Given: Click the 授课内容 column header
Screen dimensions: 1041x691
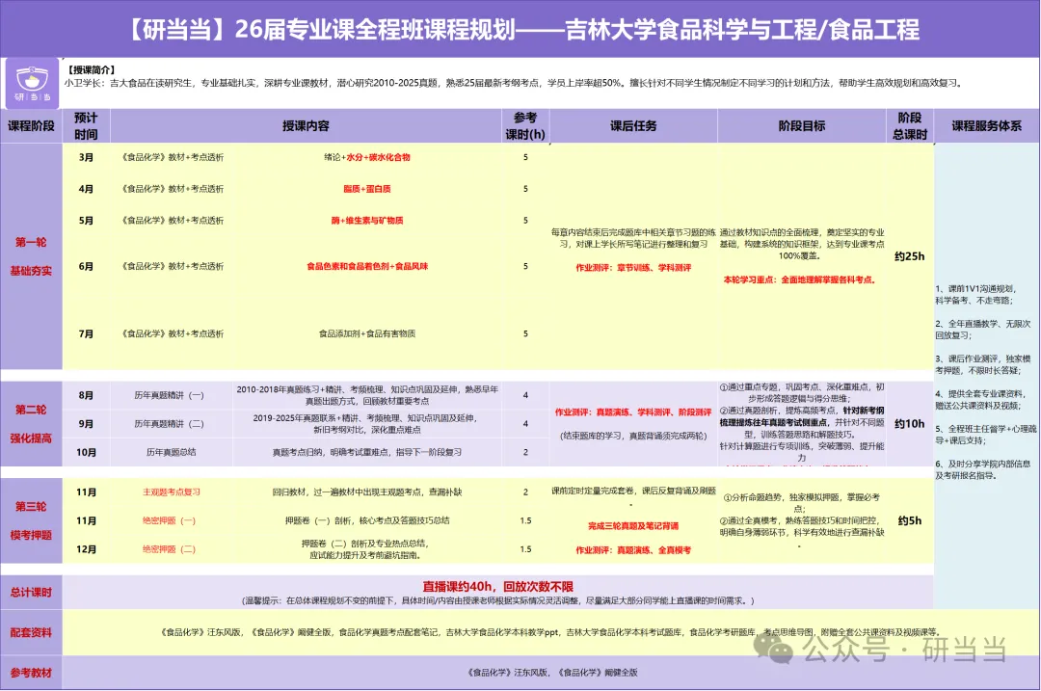Looking at the screenshot, I should [x=306, y=126].
